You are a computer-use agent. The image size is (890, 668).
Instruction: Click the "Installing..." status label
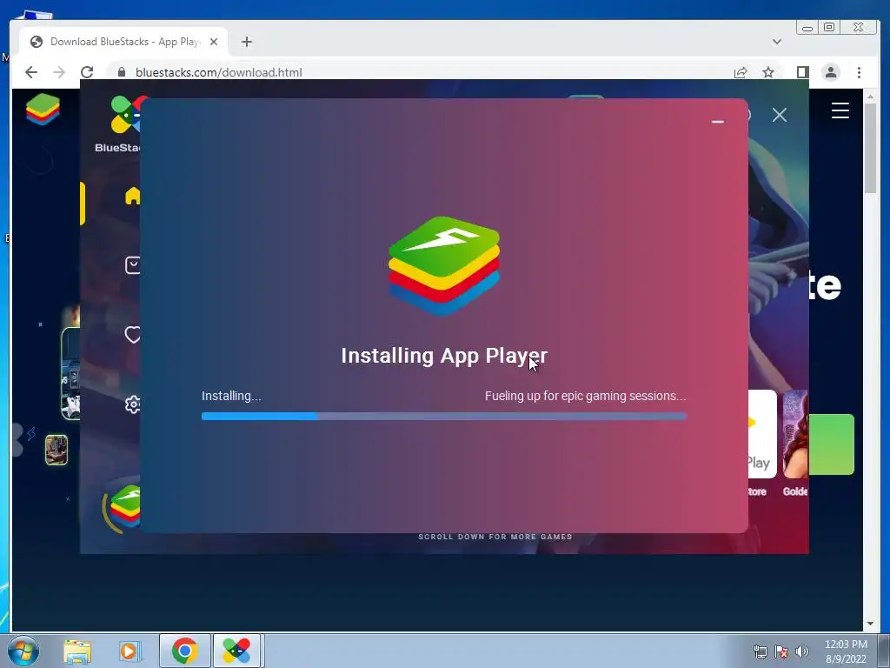point(231,396)
